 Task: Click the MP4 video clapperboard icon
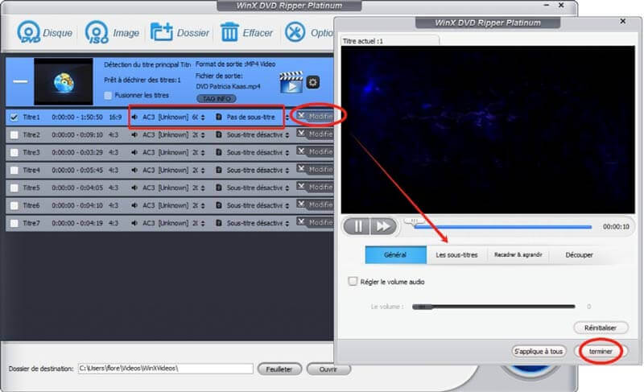pos(291,82)
